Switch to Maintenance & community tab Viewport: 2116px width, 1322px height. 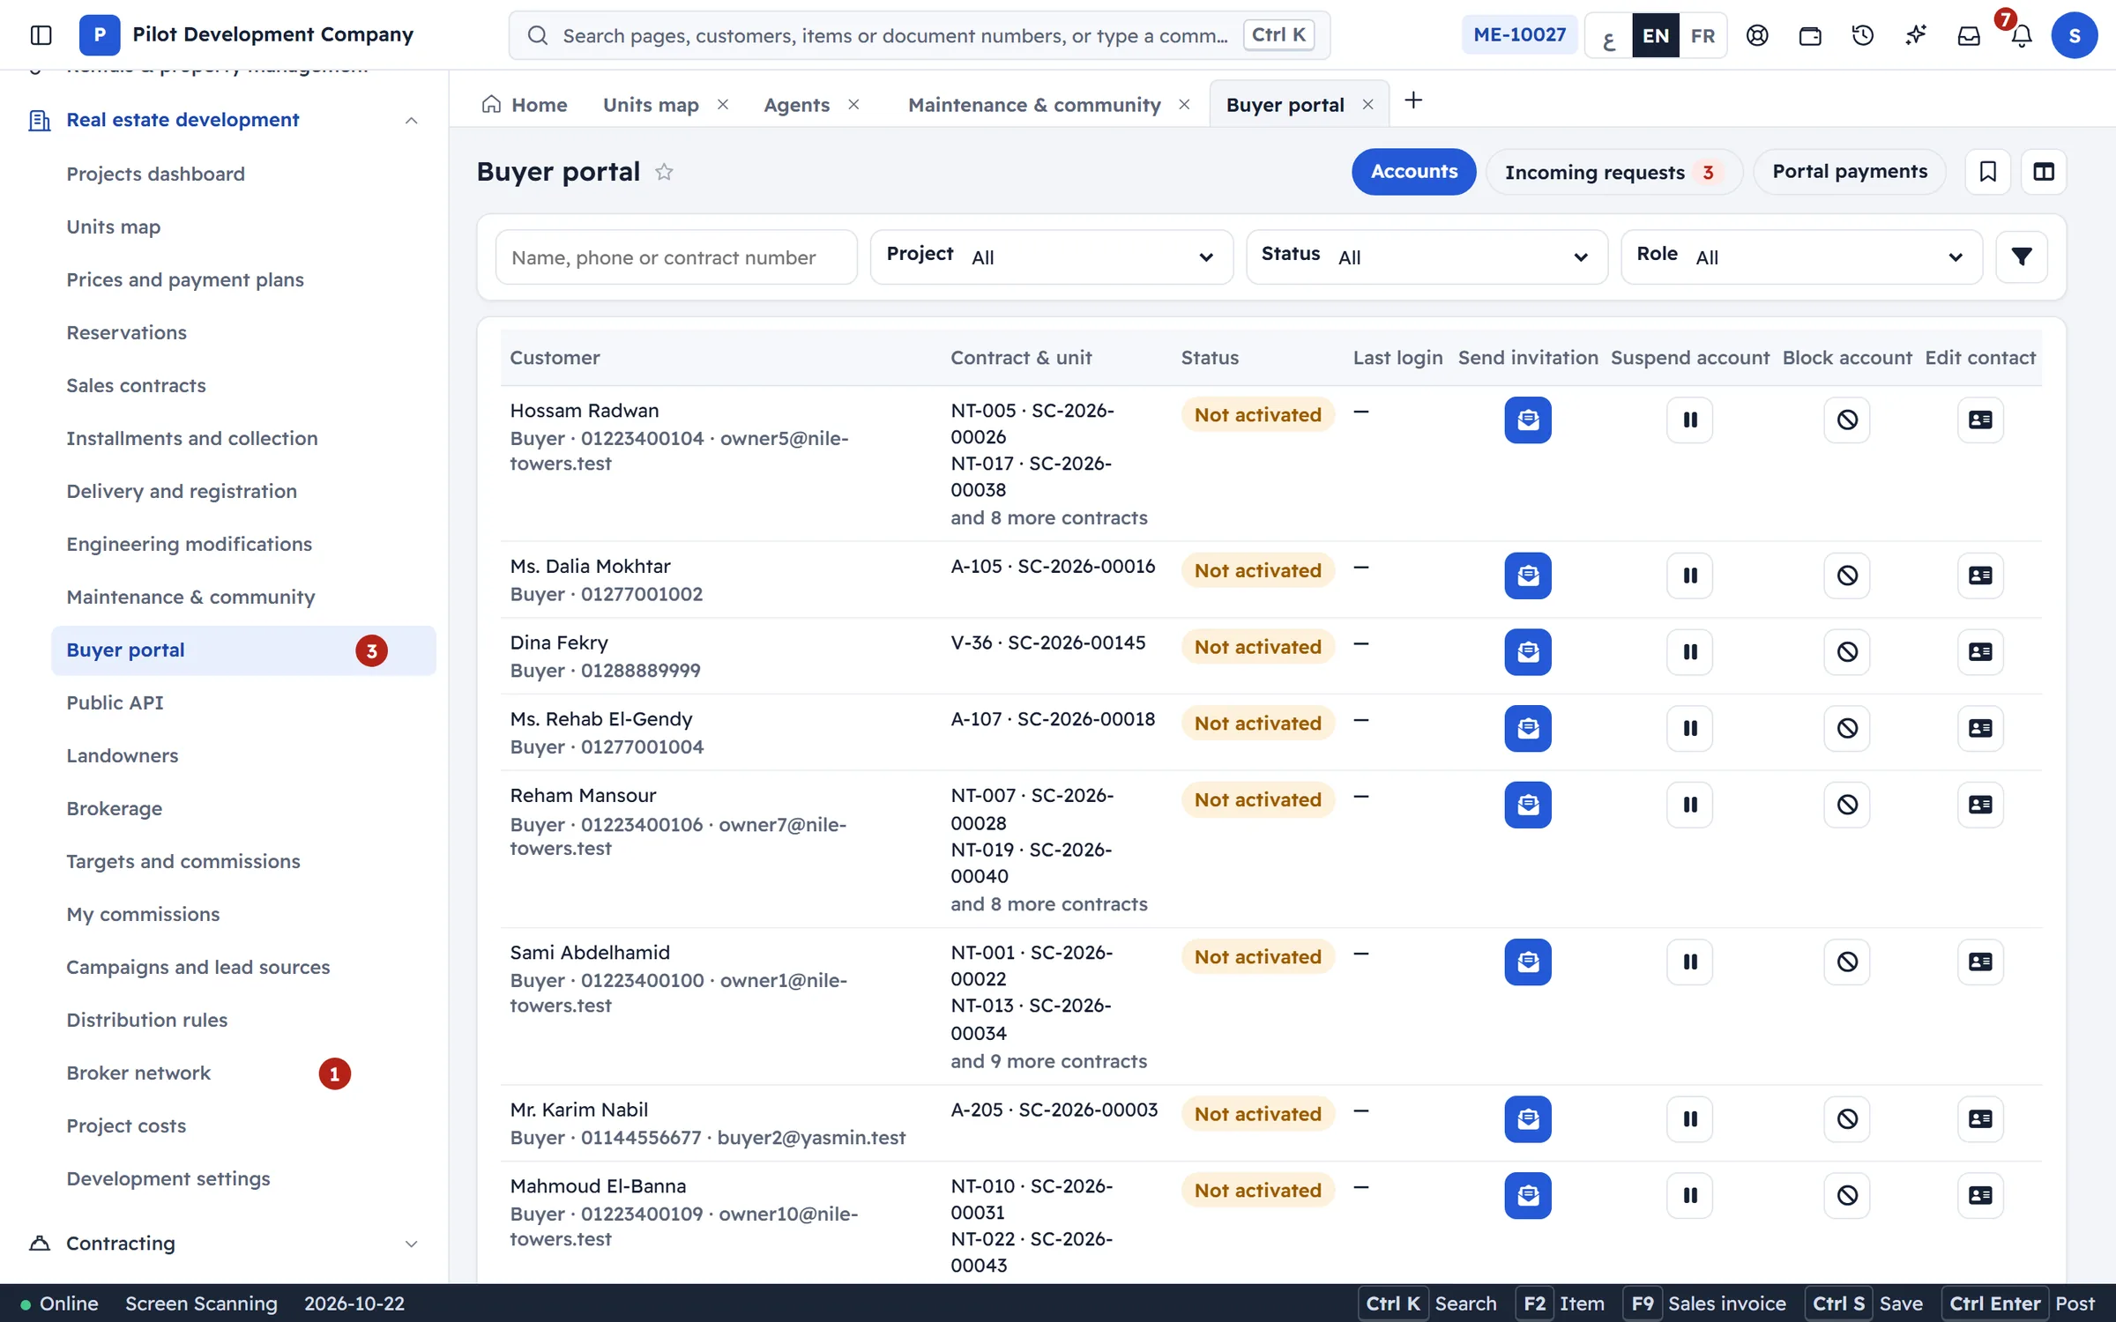[1034, 105]
